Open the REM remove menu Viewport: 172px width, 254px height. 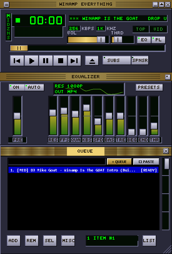click(x=32, y=241)
